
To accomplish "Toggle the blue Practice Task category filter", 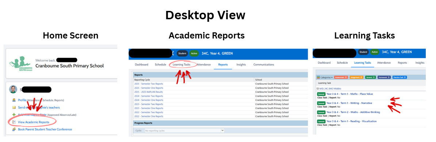I will 400,77.
